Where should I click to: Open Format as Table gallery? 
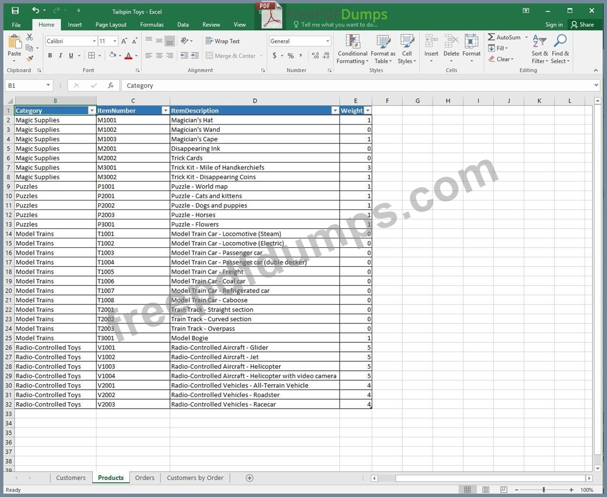(383, 49)
